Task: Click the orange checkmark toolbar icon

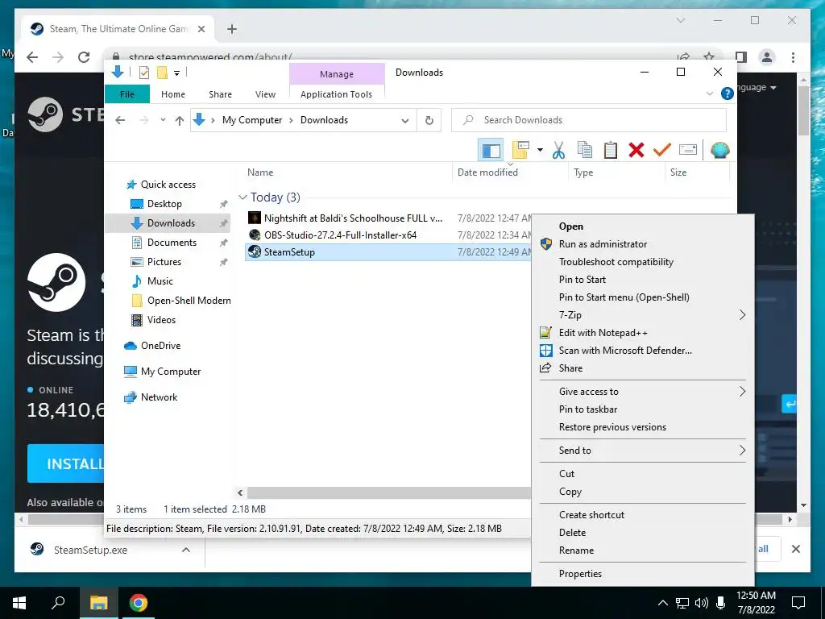Action: [662, 151]
